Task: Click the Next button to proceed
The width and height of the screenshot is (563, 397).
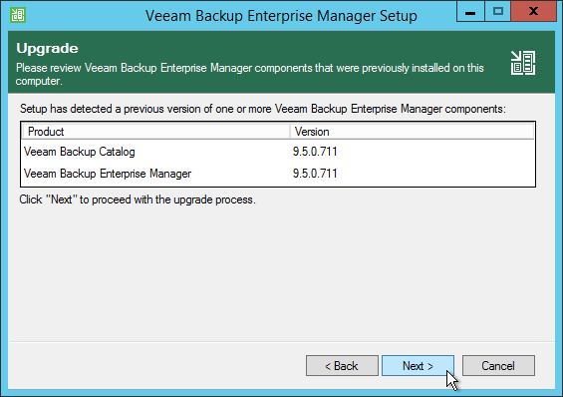Action: (x=418, y=366)
